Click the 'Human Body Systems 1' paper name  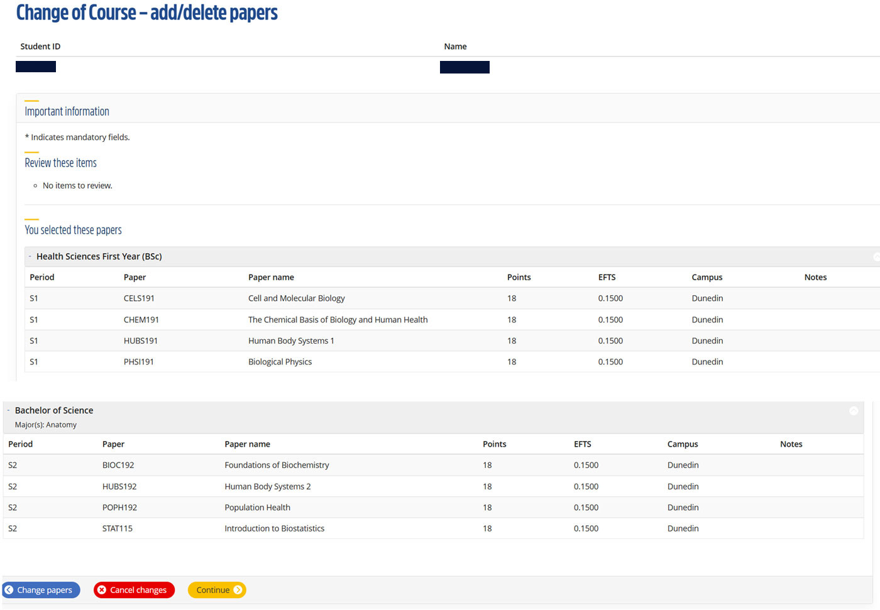click(291, 340)
